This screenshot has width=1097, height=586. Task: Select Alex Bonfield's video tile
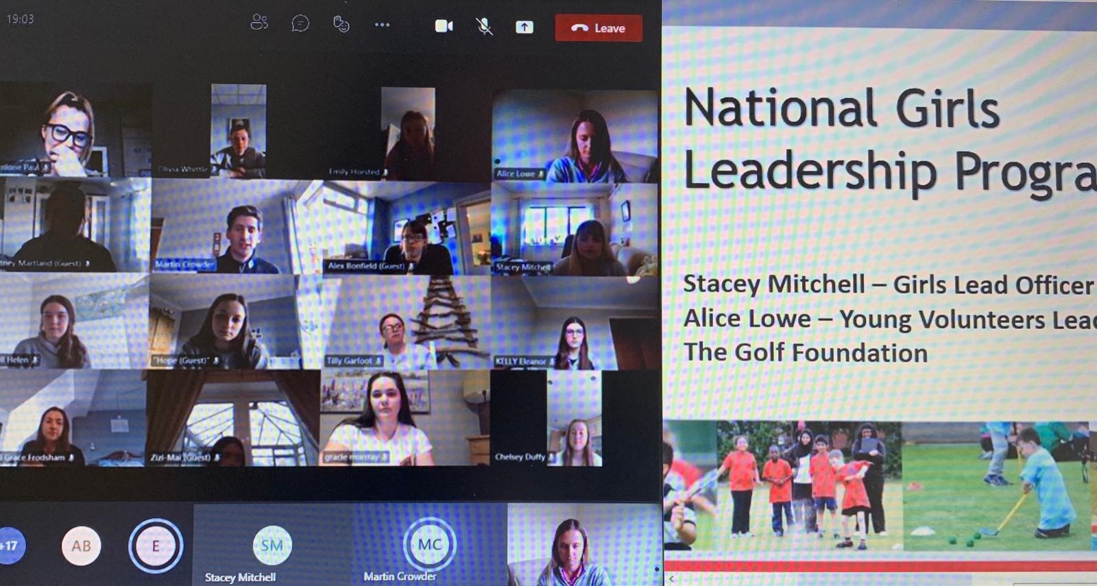(406, 230)
